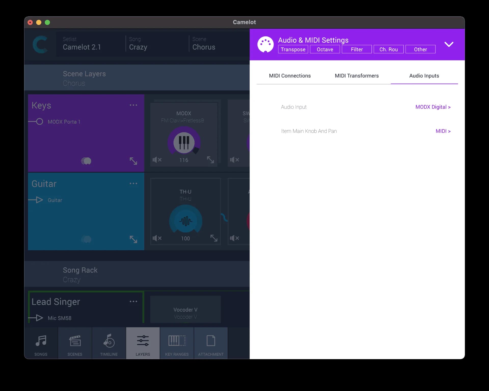Open the MIDI Transformers tab

tap(357, 76)
